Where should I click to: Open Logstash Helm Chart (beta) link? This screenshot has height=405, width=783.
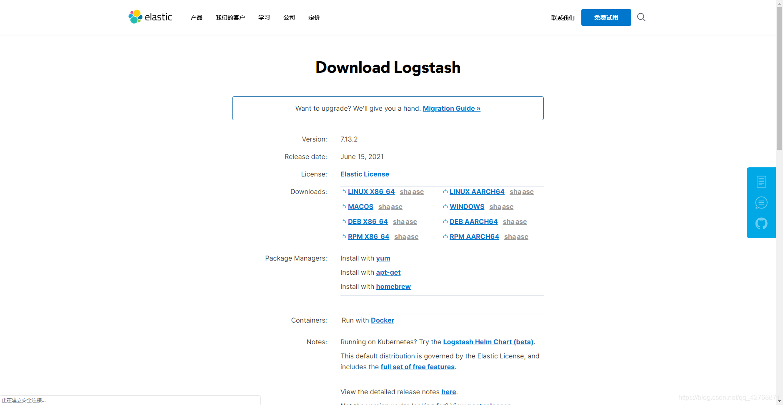[x=488, y=342]
